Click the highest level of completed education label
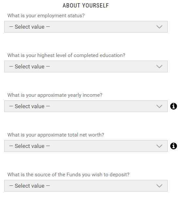The height and width of the screenshot is (203, 186). click(66, 55)
